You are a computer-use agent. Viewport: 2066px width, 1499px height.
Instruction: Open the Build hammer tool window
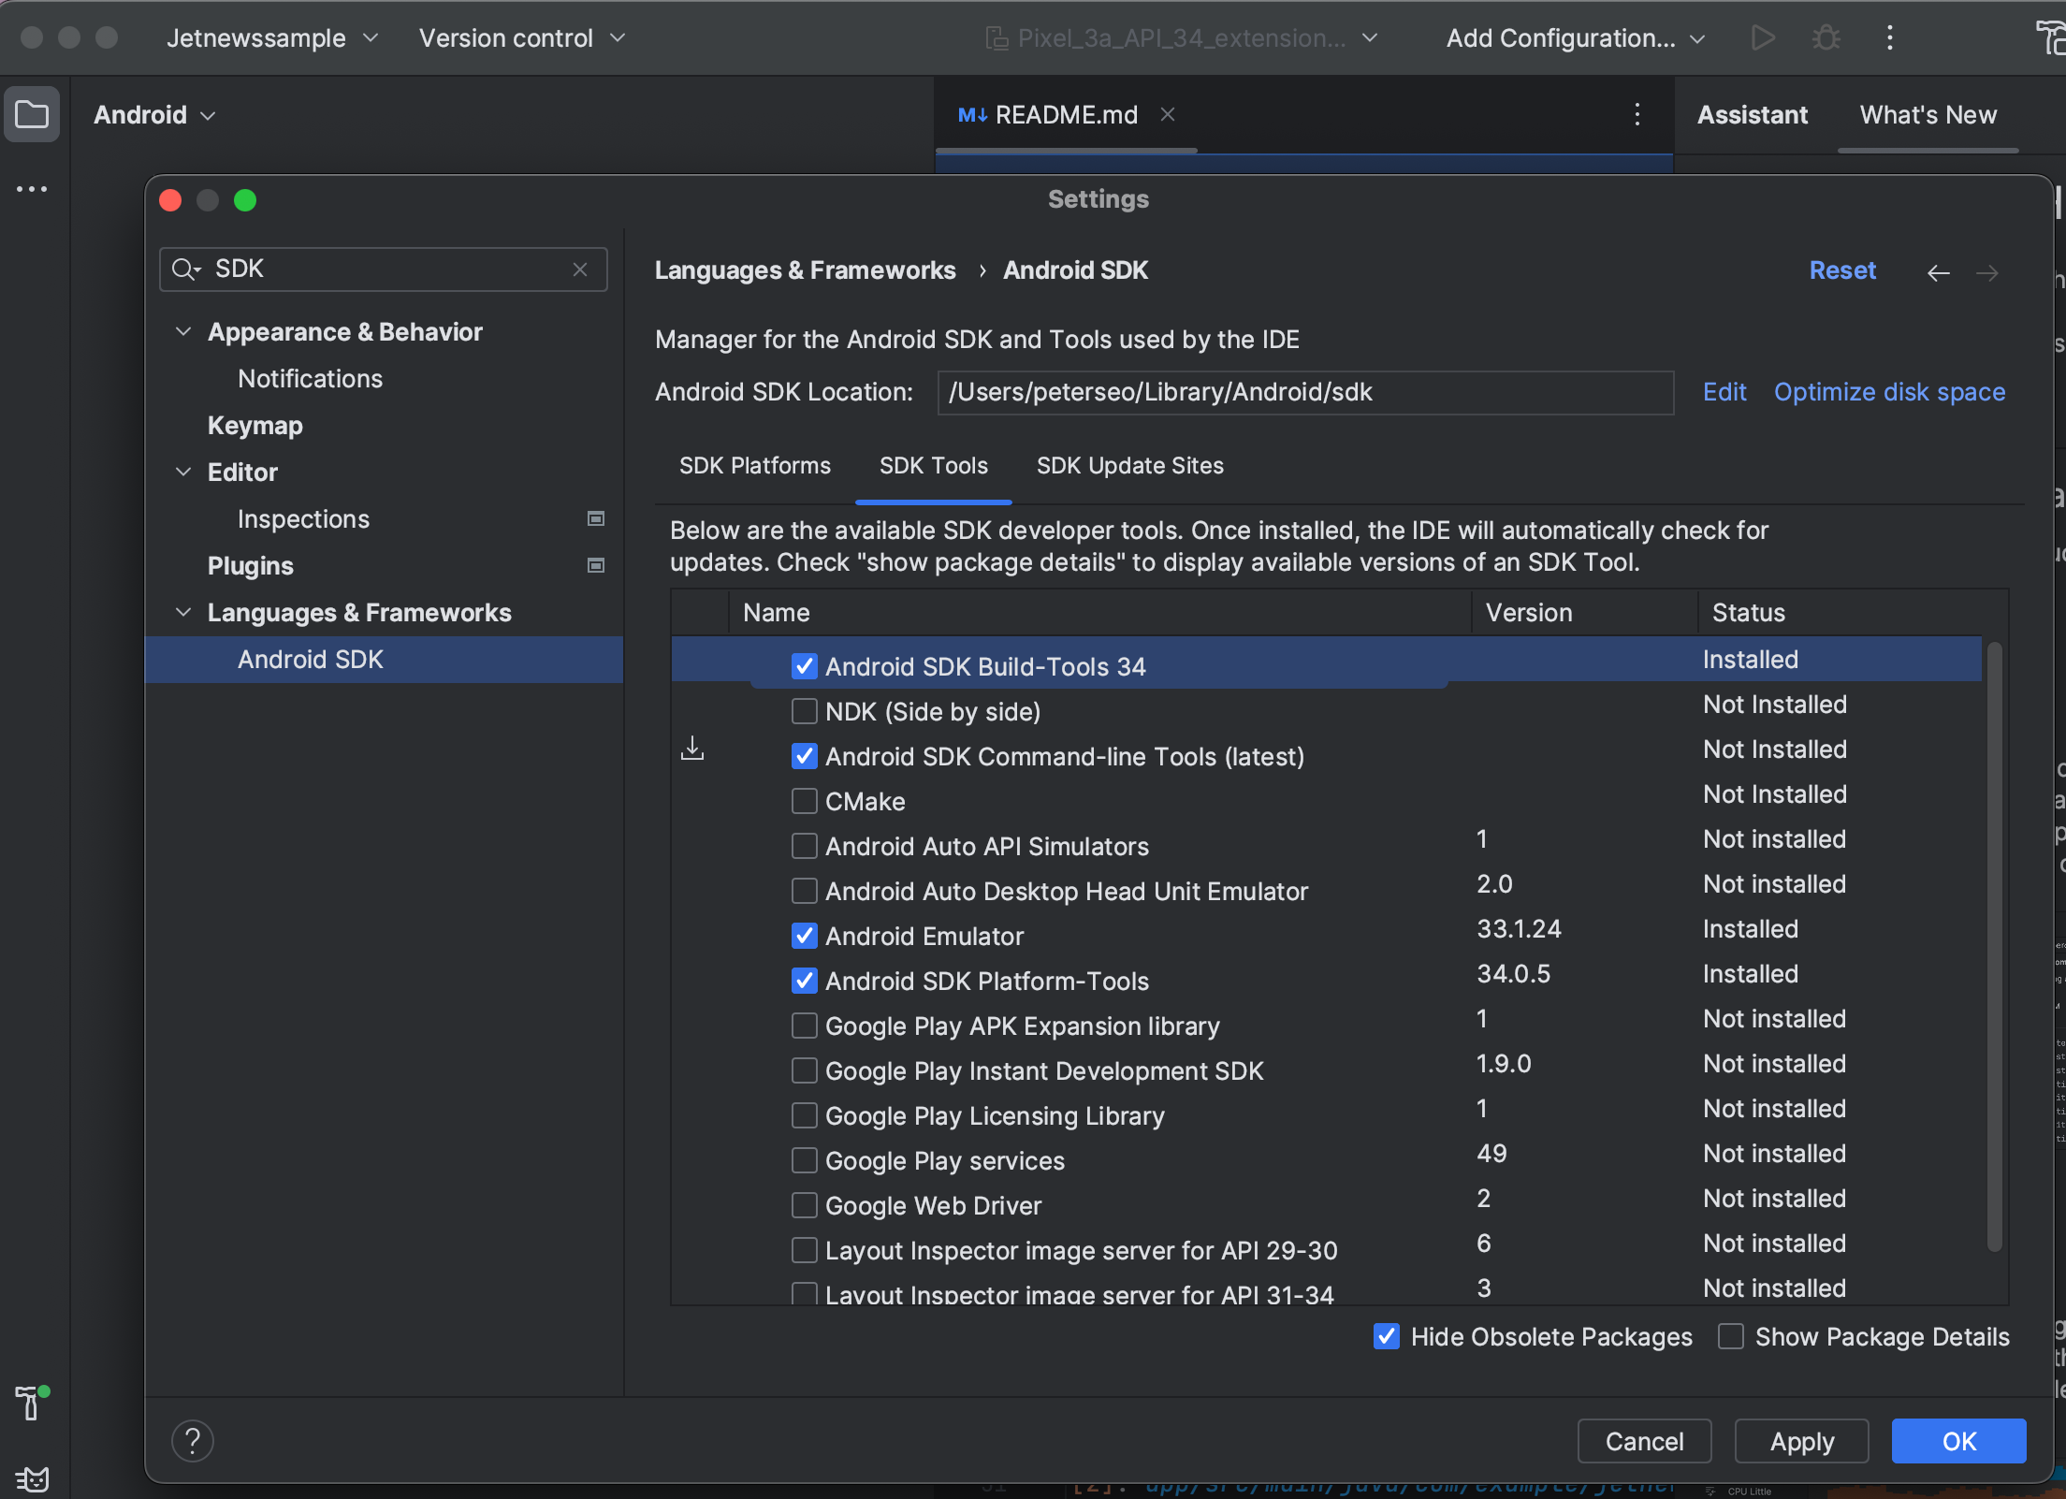(x=30, y=1404)
